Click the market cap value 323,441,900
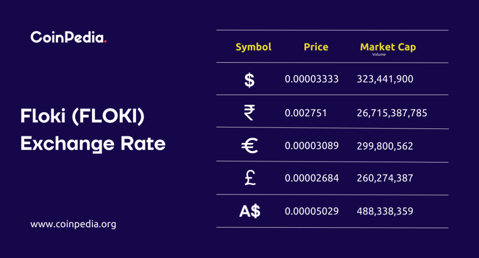 [x=385, y=79]
